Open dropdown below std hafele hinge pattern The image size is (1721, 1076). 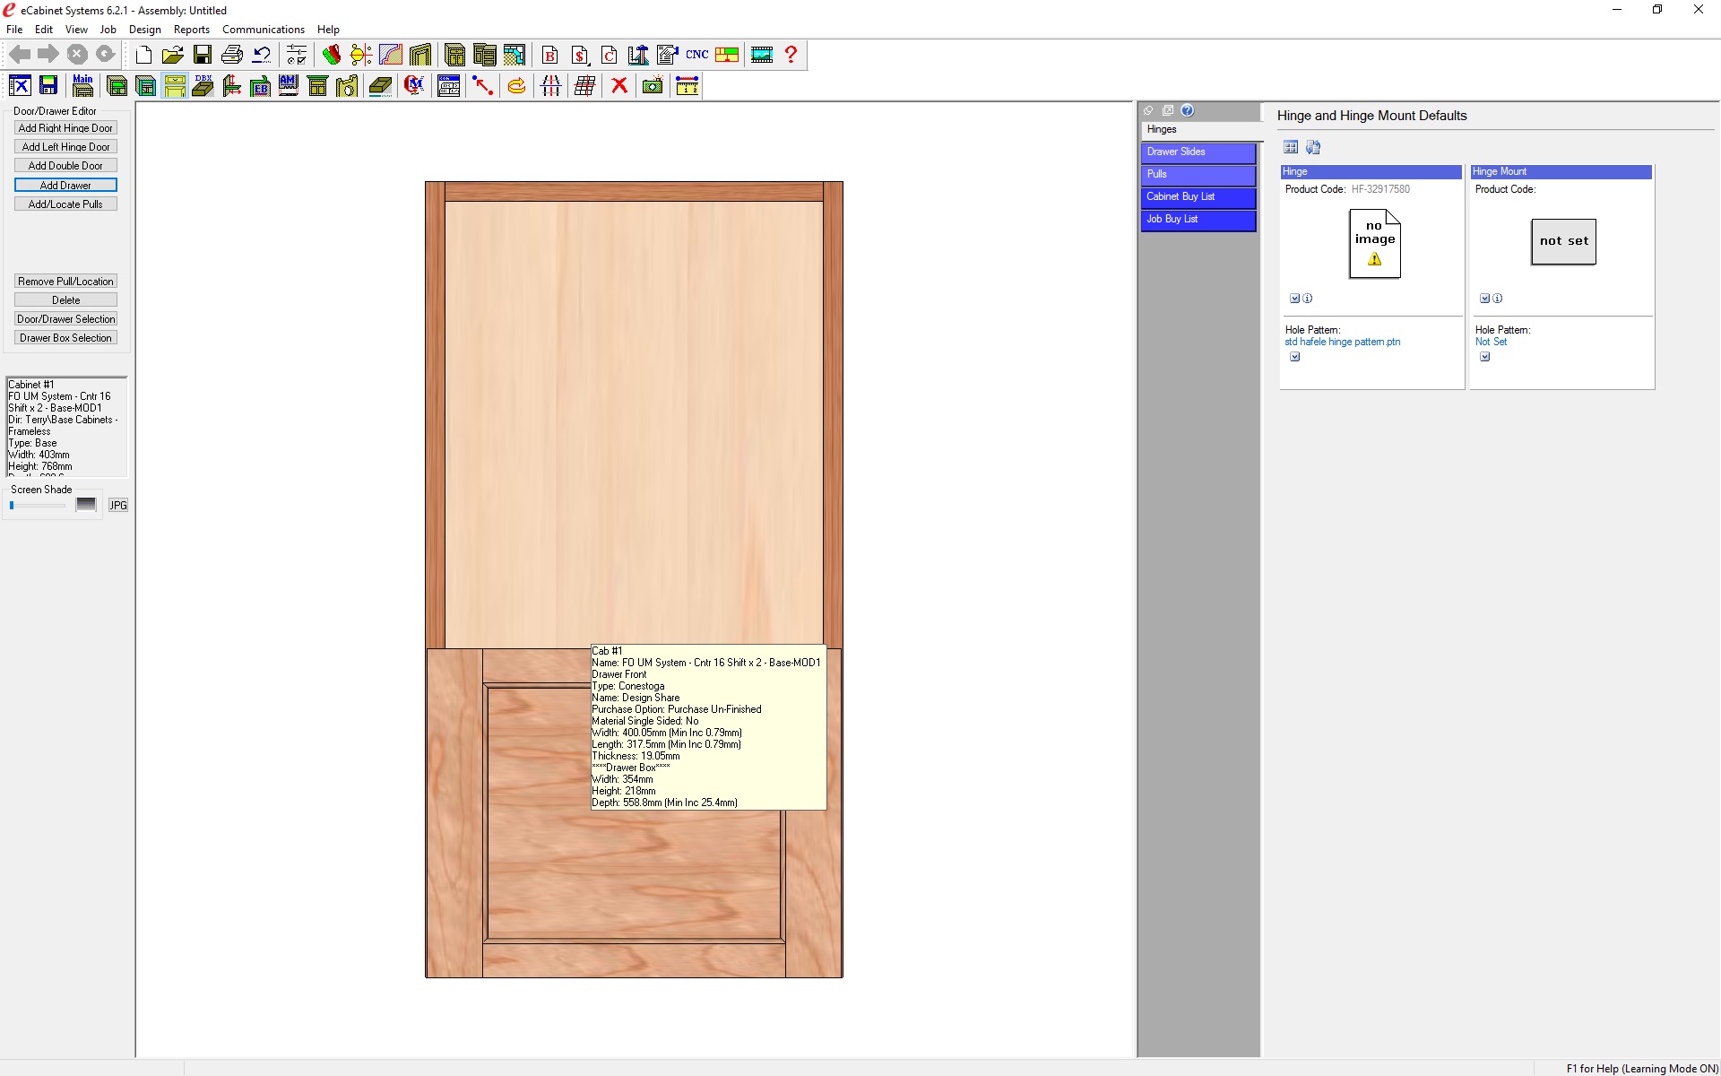pos(1294,357)
